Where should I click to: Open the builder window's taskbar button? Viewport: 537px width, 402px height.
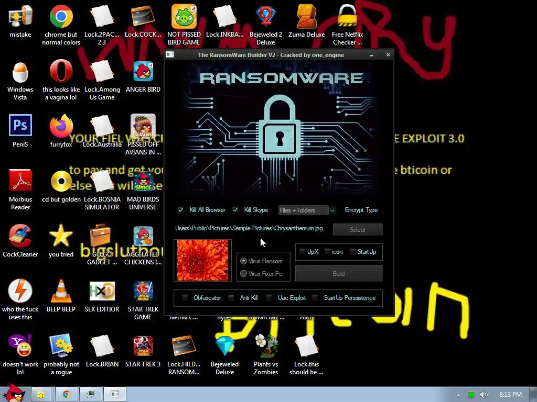[115, 394]
